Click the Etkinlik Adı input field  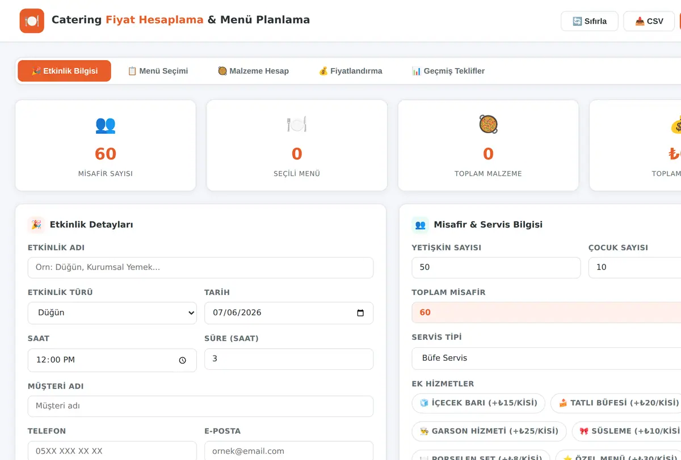tap(200, 268)
